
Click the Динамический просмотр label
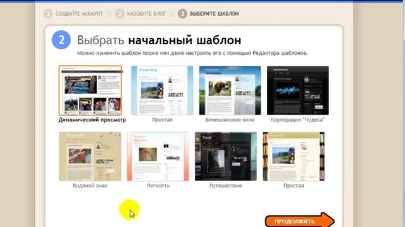pos(92,120)
